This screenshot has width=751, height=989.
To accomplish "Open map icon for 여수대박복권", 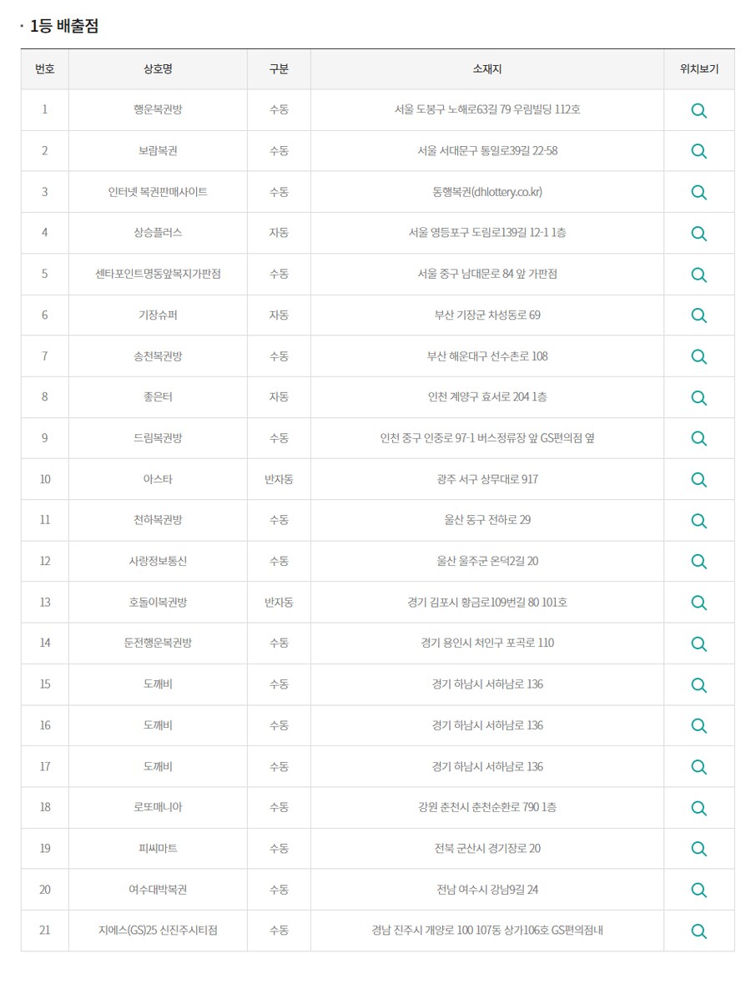I will 698,889.
